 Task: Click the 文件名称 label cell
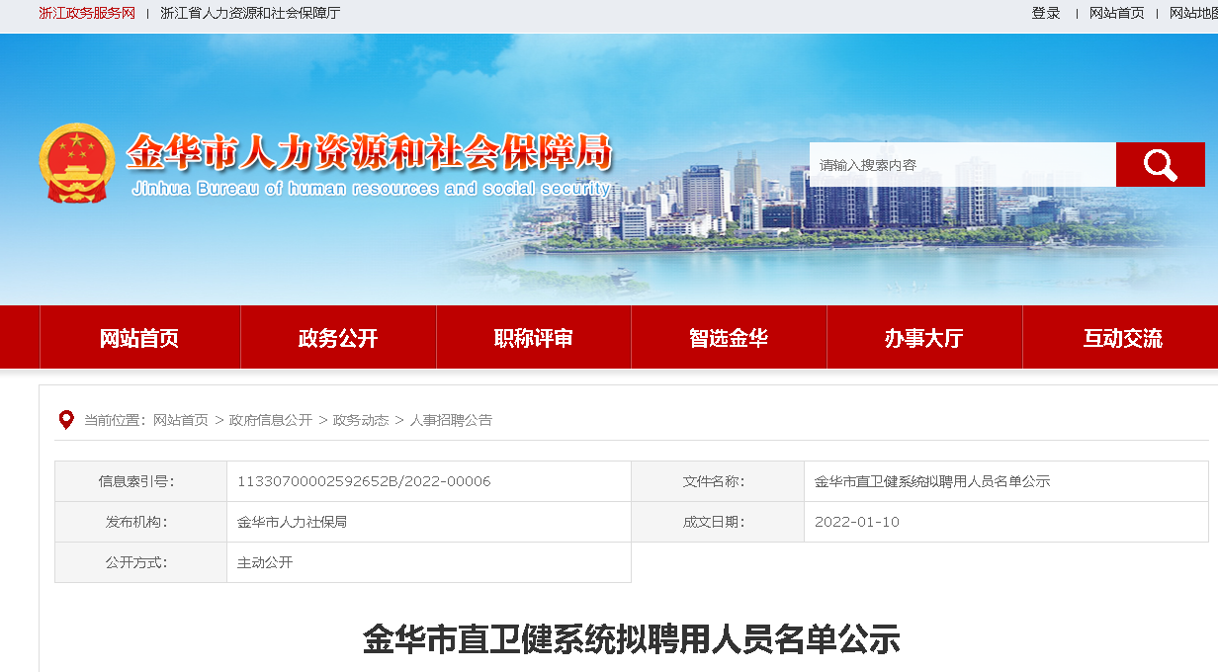coord(718,481)
